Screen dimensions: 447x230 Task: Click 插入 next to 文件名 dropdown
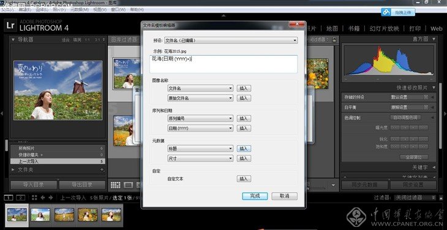[244, 88]
